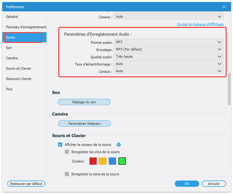Click the vertical scrollbar thumb
Image resolution: width=233 pixels, height=194 pixels.
pos(229,89)
